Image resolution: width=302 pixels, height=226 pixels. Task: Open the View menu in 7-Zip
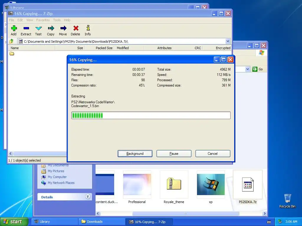pyautogui.click(x=29, y=20)
